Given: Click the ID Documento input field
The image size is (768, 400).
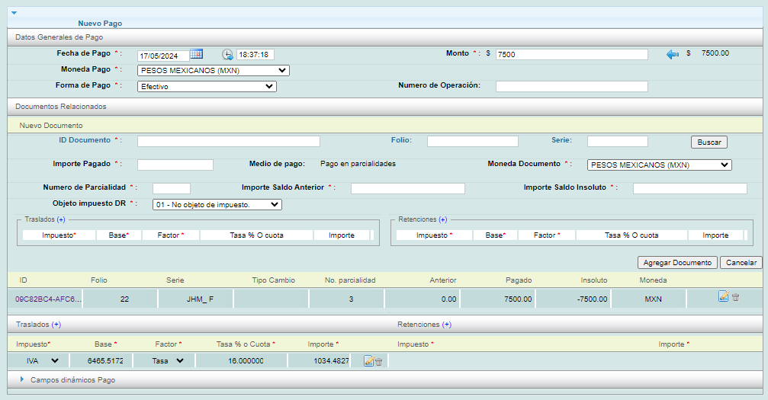Looking at the screenshot, I should pos(229,141).
